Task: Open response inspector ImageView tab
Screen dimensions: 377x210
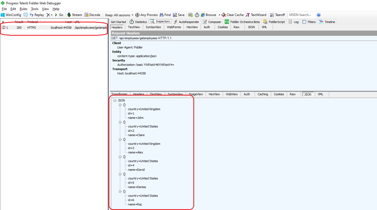Action: coord(196,94)
